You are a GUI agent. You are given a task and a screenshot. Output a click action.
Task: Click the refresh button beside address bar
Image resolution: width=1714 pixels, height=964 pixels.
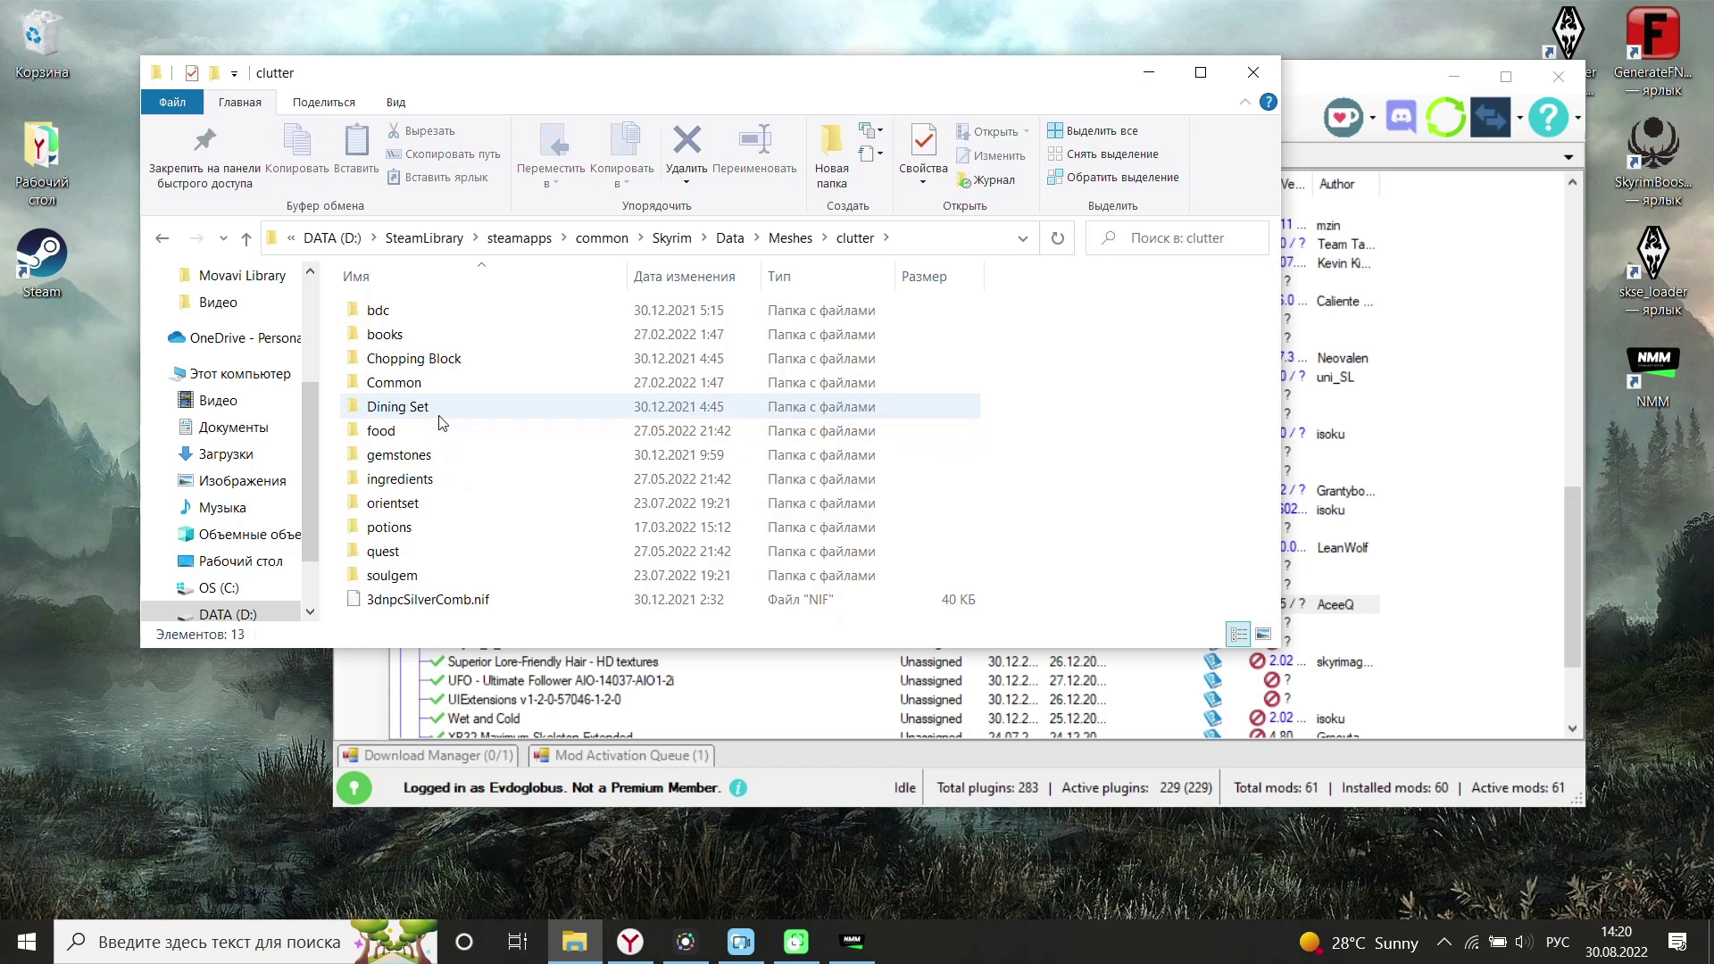tap(1057, 238)
